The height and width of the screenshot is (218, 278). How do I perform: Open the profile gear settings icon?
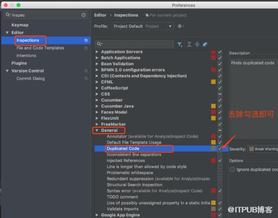click(x=181, y=26)
